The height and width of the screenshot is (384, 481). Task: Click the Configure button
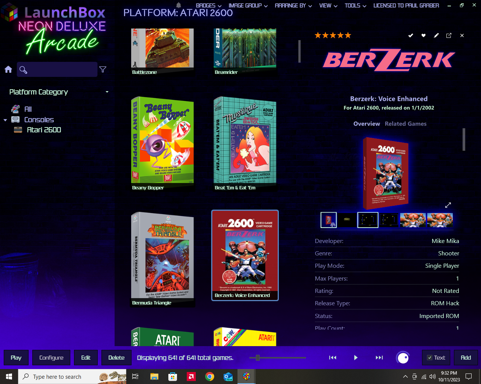point(51,358)
